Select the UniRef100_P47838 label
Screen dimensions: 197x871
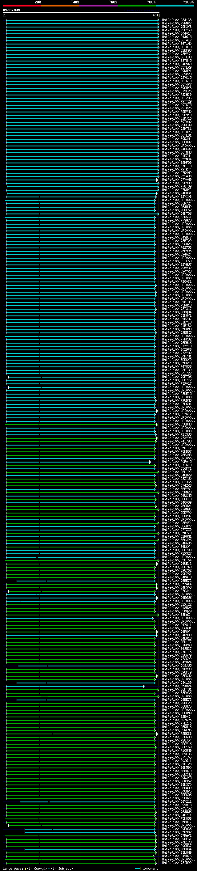click(x=177, y=366)
